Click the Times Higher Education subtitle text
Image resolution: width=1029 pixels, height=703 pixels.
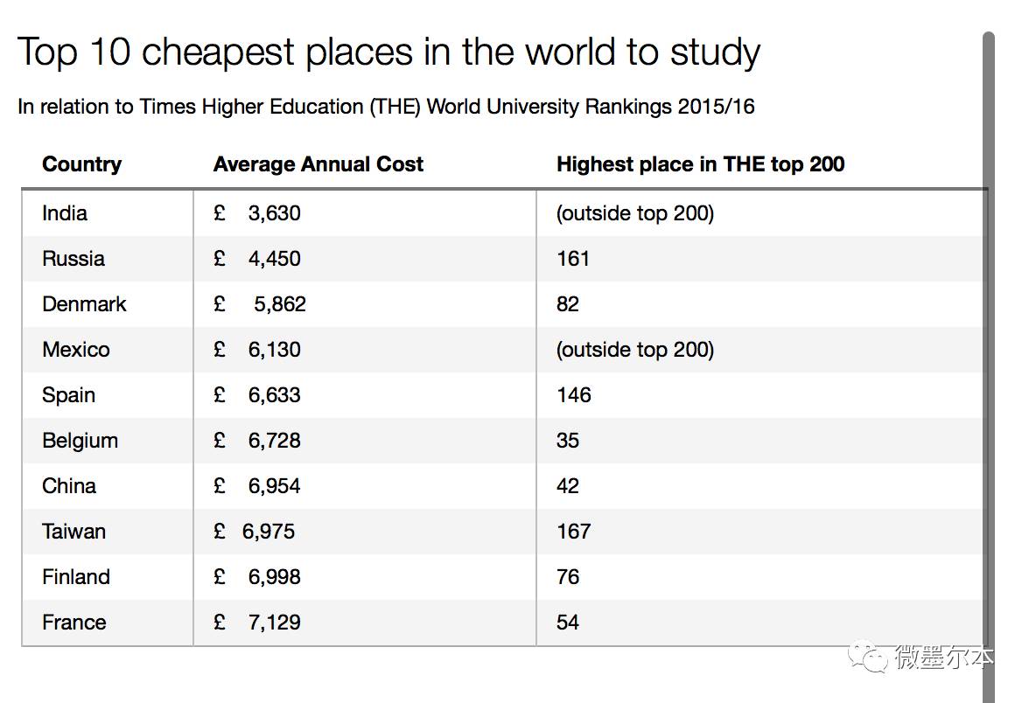[386, 107]
